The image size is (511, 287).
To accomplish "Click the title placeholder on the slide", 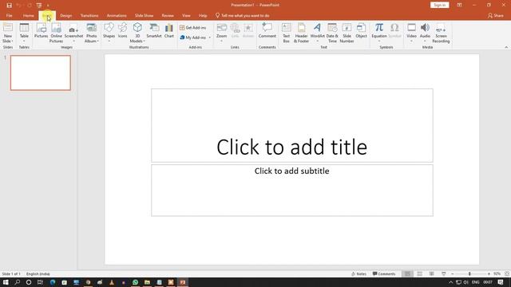I will 292,125.
